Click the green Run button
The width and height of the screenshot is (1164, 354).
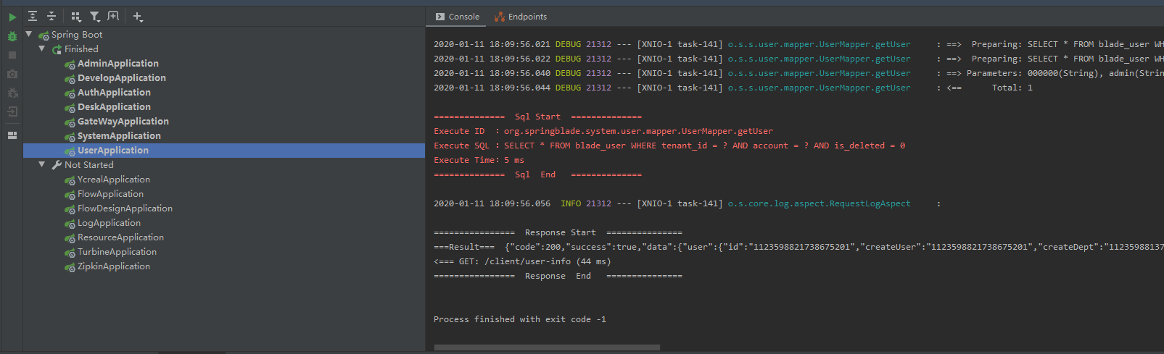click(x=12, y=17)
